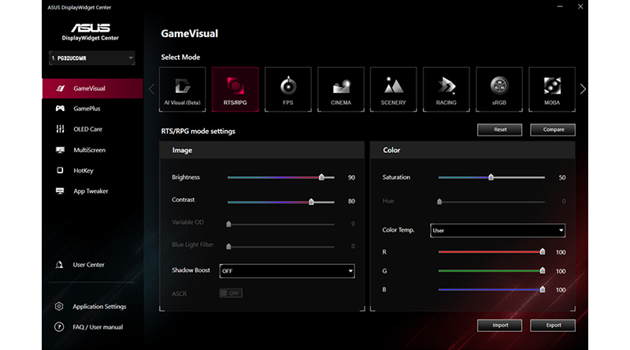Pick the SCENERY mode icon
Image resolution: width=630 pixels, height=350 pixels.
click(393, 89)
